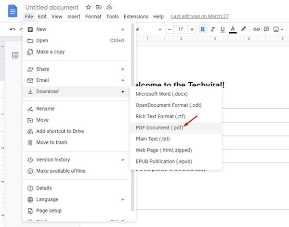Star the Untitled document
The width and height of the screenshot is (289, 227).
(x=88, y=8)
